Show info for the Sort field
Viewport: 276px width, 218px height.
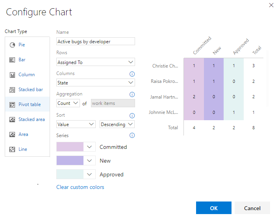coord(132,115)
